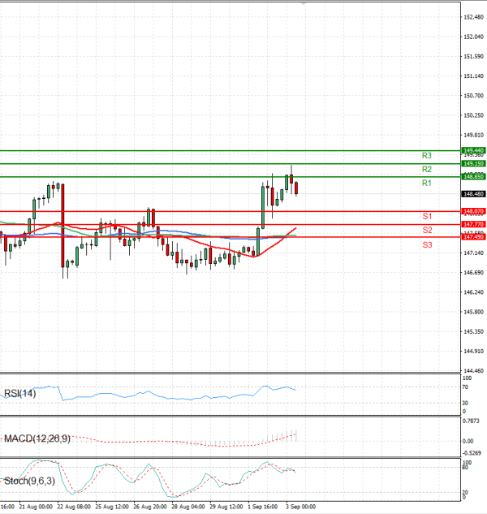Select the 148.070 support price tag
Viewport: 487px width, 514px height.
pos(473,211)
